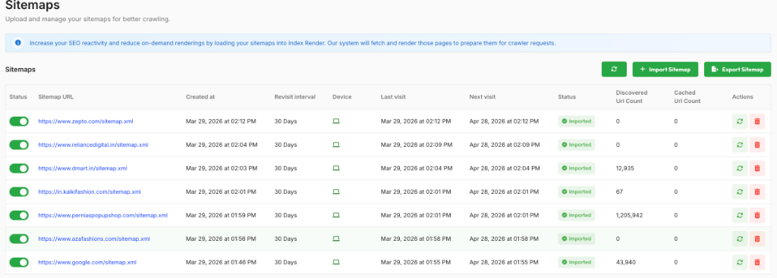Click Export Sitemap button
This screenshot has height=278, width=777.
[738, 69]
